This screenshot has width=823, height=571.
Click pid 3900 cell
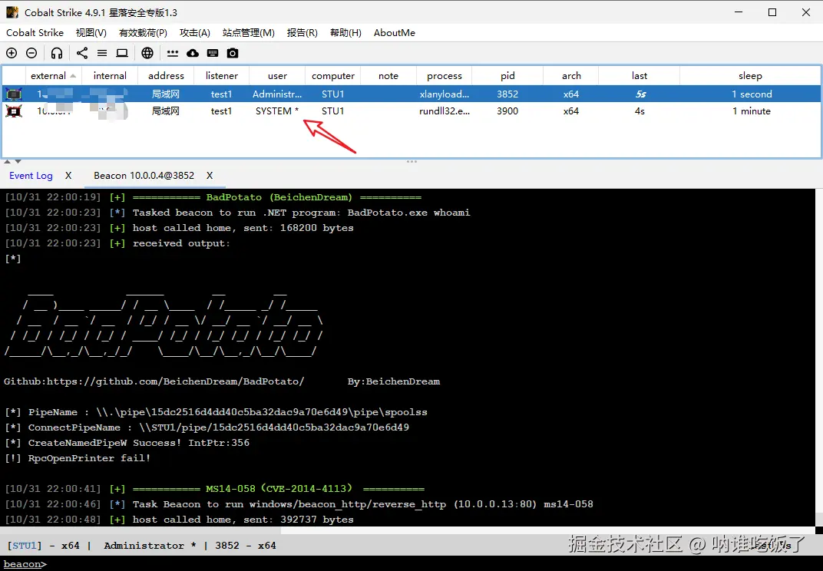pos(507,111)
